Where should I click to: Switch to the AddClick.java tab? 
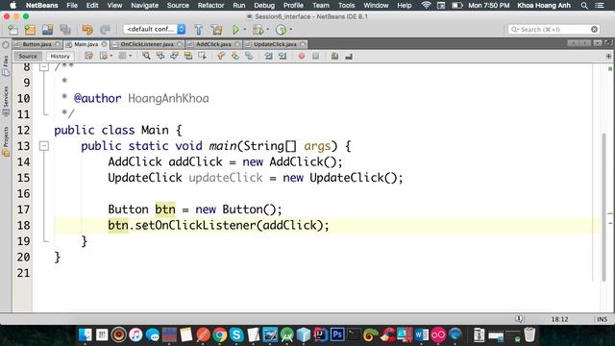(213, 44)
